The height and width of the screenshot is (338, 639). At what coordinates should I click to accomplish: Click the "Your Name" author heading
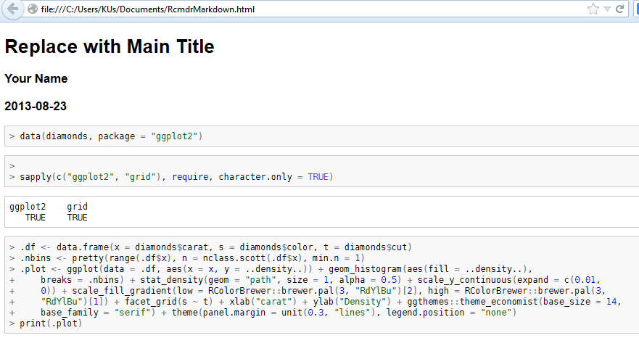click(x=36, y=78)
